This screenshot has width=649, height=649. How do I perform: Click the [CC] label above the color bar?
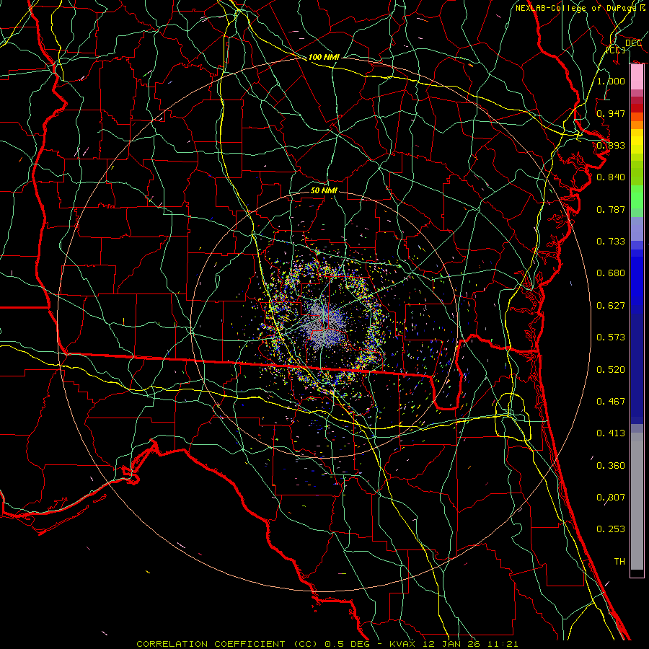tap(616, 50)
